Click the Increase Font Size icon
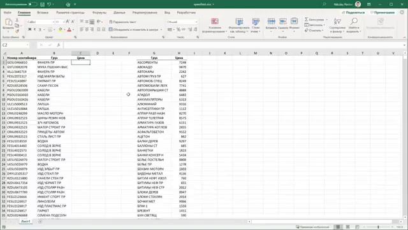This screenshot has width=408, height=230. [68, 22]
